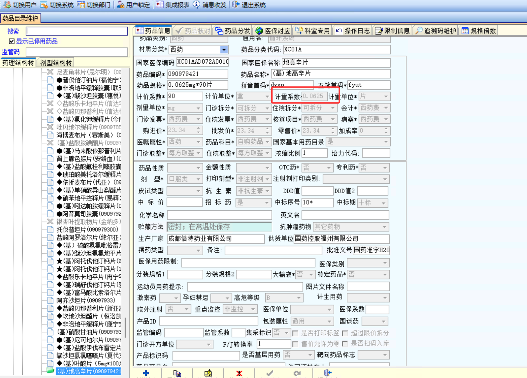Switch to the 药品信息 tab
This screenshot has width=527, height=378.
[x=153, y=31]
